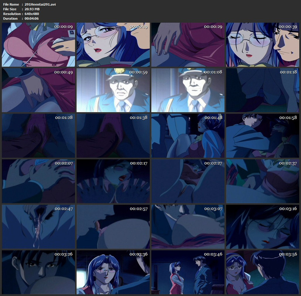Choose the thumbnail labeled 00:02:17

[113, 181]
